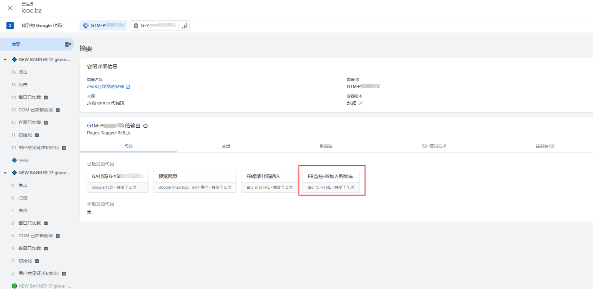Select event 16 点击 in the sidebar
Viewport: 593px width, 289px height.
coord(23,72)
